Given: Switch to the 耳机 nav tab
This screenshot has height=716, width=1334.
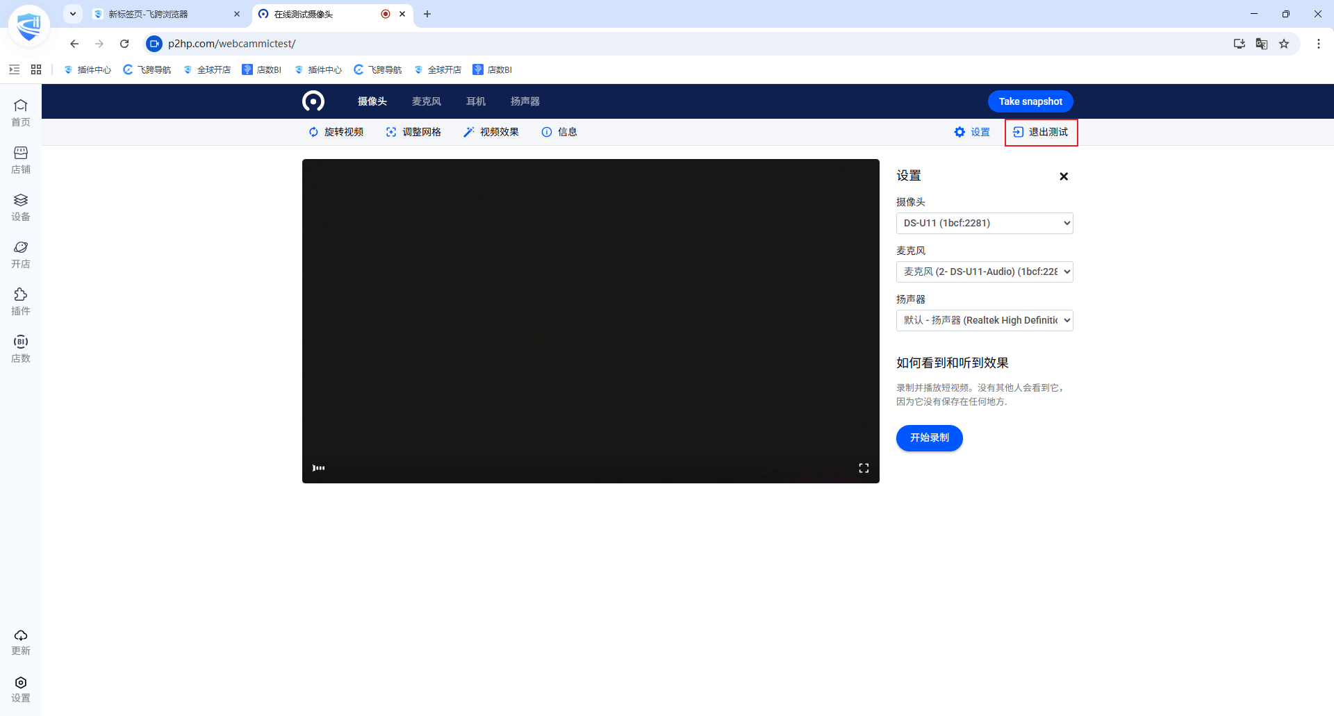Looking at the screenshot, I should 476,101.
